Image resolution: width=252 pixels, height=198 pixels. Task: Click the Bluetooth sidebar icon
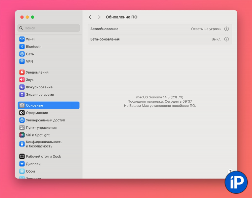click(22, 46)
